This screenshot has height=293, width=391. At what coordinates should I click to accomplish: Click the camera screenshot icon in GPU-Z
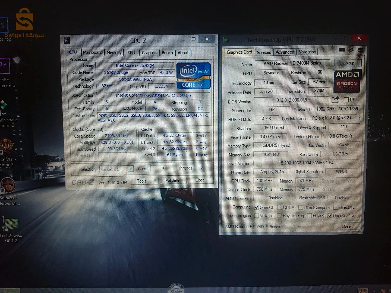(342, 50)
